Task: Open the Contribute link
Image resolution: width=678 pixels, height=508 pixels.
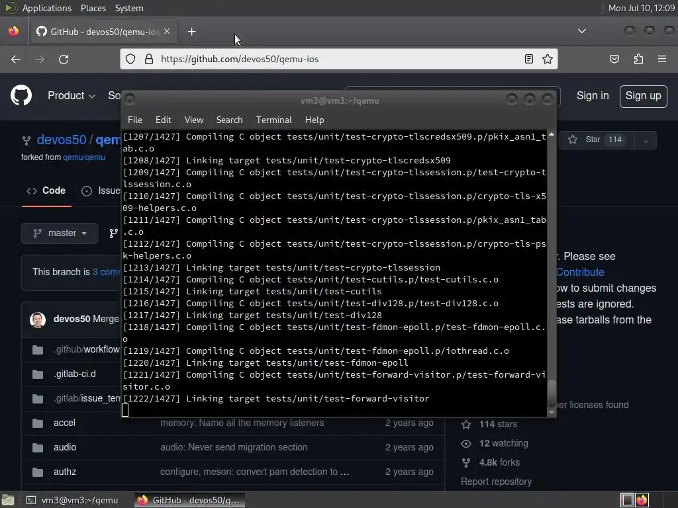Action: click(x=580, y=272)
